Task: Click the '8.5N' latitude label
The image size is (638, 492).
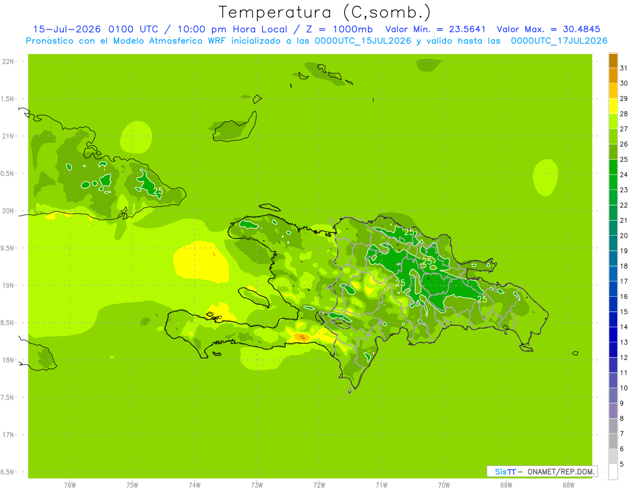Action: click(7, 323)
